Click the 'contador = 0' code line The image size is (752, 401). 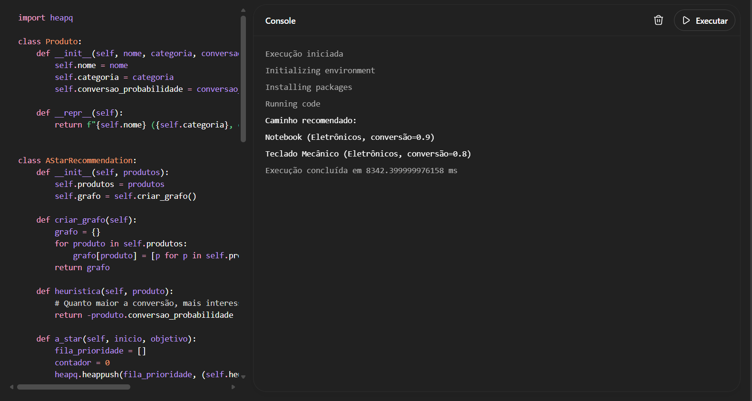point(82,363)
